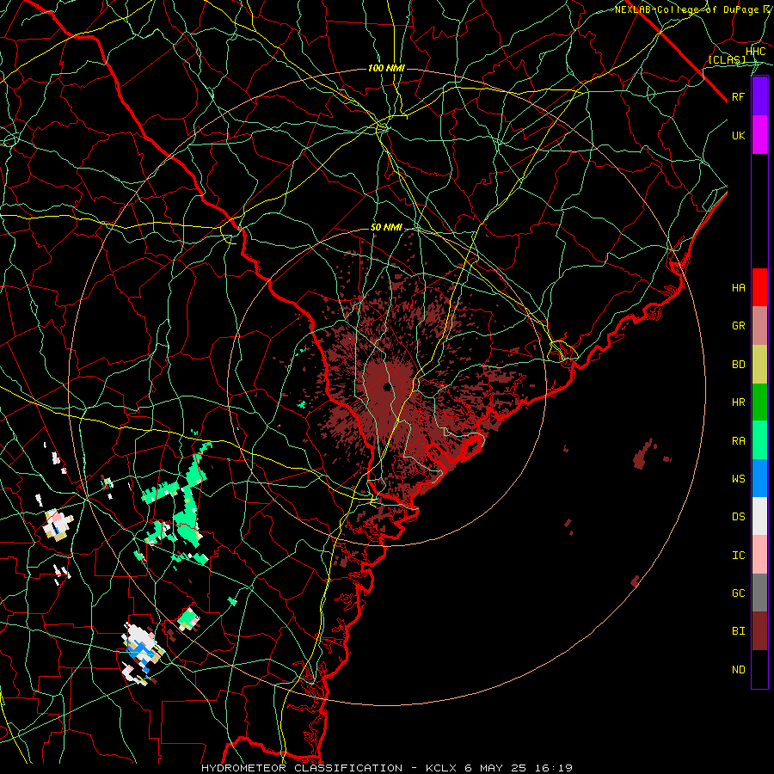Click the KCLX station identifier
The width and height of the screenshot is (774, 774).
(441, 768)
